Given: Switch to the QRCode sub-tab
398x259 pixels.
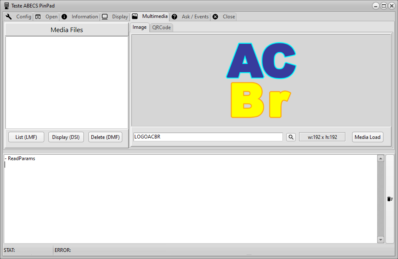Looking at the screenshot, I should click(161, 28).
